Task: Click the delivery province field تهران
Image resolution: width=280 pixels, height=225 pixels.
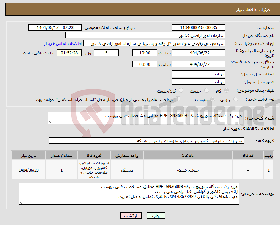Action: pos(198,74)
